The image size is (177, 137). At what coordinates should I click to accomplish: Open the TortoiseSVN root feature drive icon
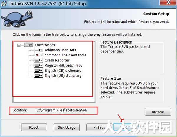point(29,45)
